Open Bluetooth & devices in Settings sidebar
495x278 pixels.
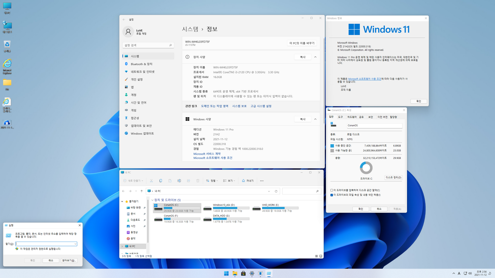tap(148, 64)
